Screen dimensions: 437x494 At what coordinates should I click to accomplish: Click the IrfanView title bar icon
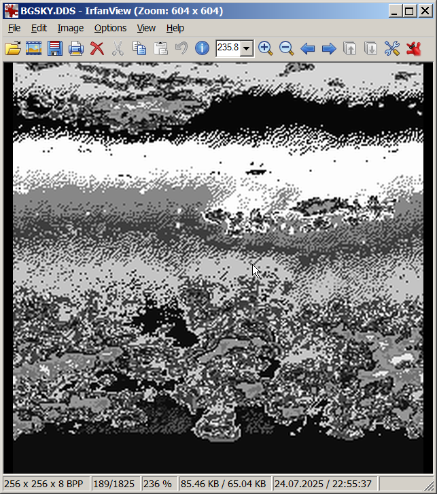[x=11, y=11]
